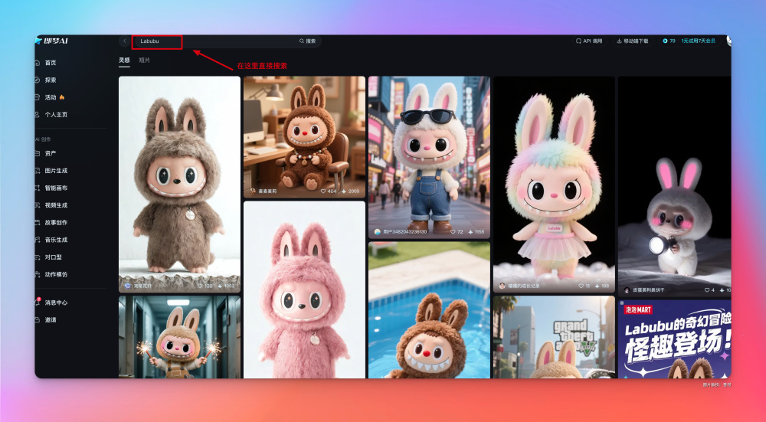This screenshot has height=422, width=766.
Task: Open the Labubu with sparklers hallway image
Action: (179, 337)
